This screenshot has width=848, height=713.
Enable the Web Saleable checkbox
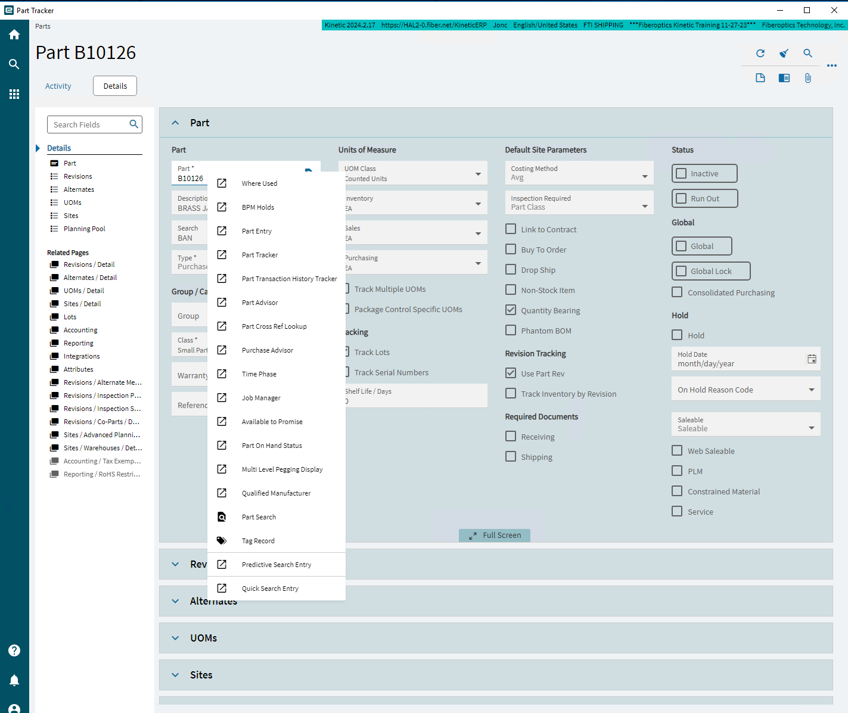point(677,450)
